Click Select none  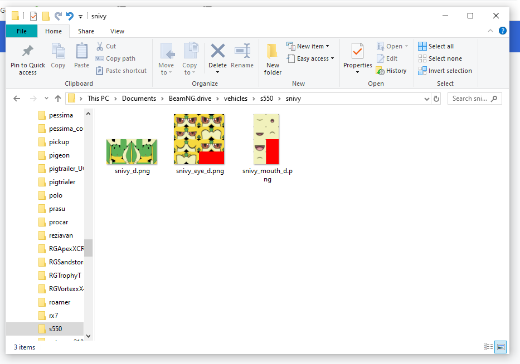pyautogui.click(x=440, y=58)
